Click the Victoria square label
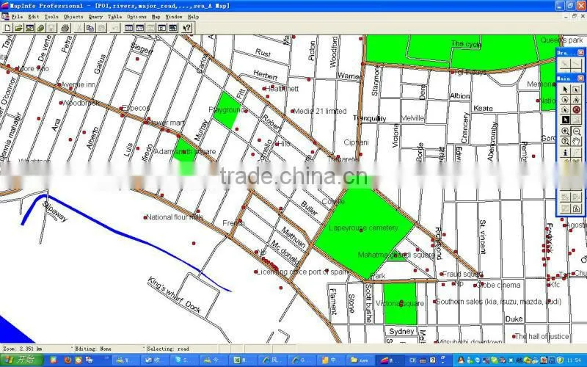The height and width of the screenshot is (367, 587). [x=400, y=303]
